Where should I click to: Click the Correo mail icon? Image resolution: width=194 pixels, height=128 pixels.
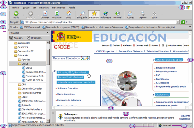(x=130, y=13)
